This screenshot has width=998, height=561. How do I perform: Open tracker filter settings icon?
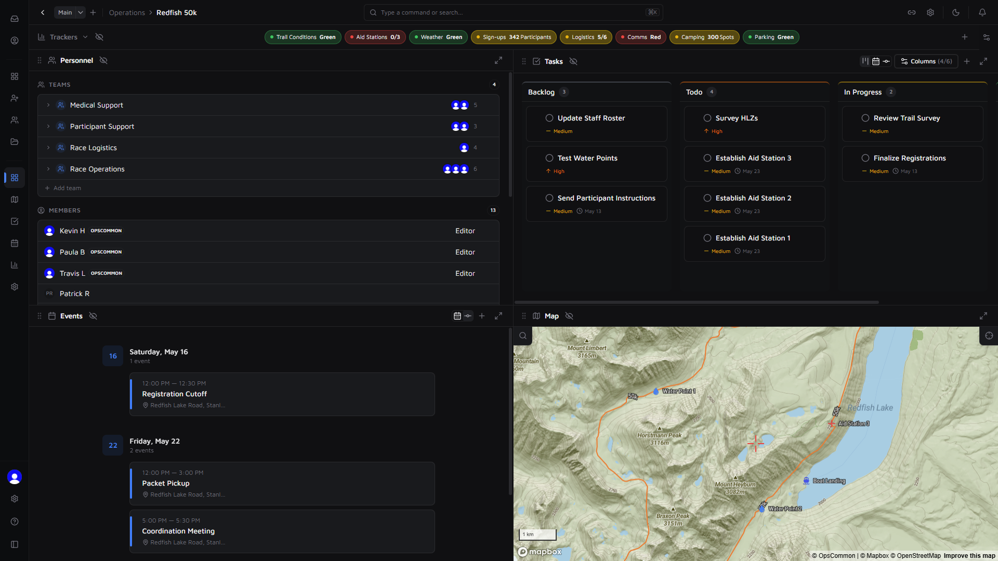point(987,37)
